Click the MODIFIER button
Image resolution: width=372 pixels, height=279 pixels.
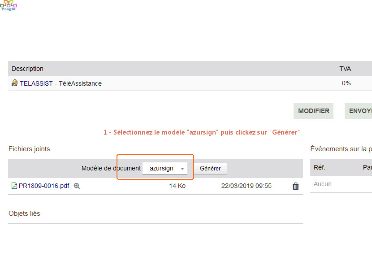click(x=313, y=111)
